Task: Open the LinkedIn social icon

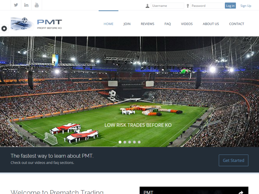Action: click(x=26, y=5)
